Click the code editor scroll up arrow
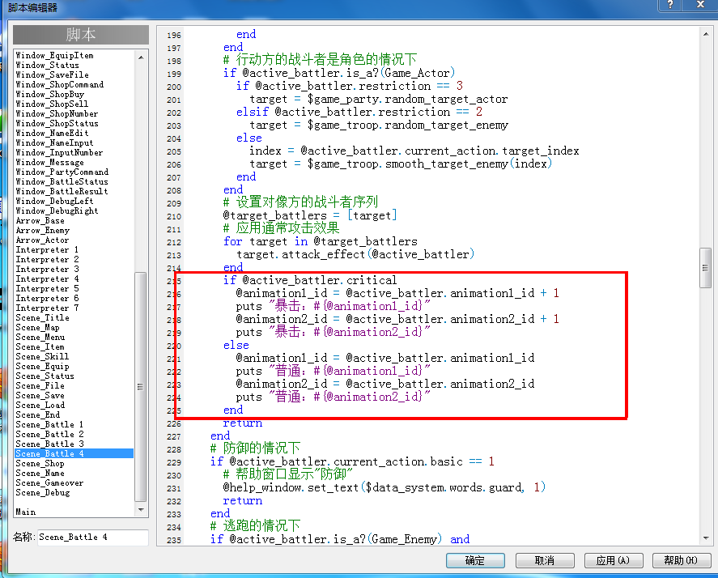The image size is (718, 578). pyautogui.click(x=706, y=34)
